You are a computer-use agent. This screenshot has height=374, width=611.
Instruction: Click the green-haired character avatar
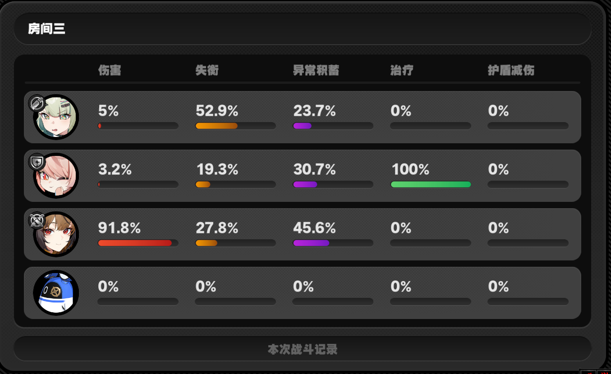(x=56, y=117)
